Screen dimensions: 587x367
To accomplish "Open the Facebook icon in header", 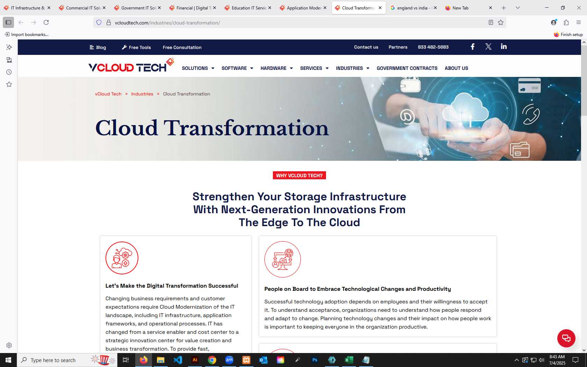I will click(472, 47).
